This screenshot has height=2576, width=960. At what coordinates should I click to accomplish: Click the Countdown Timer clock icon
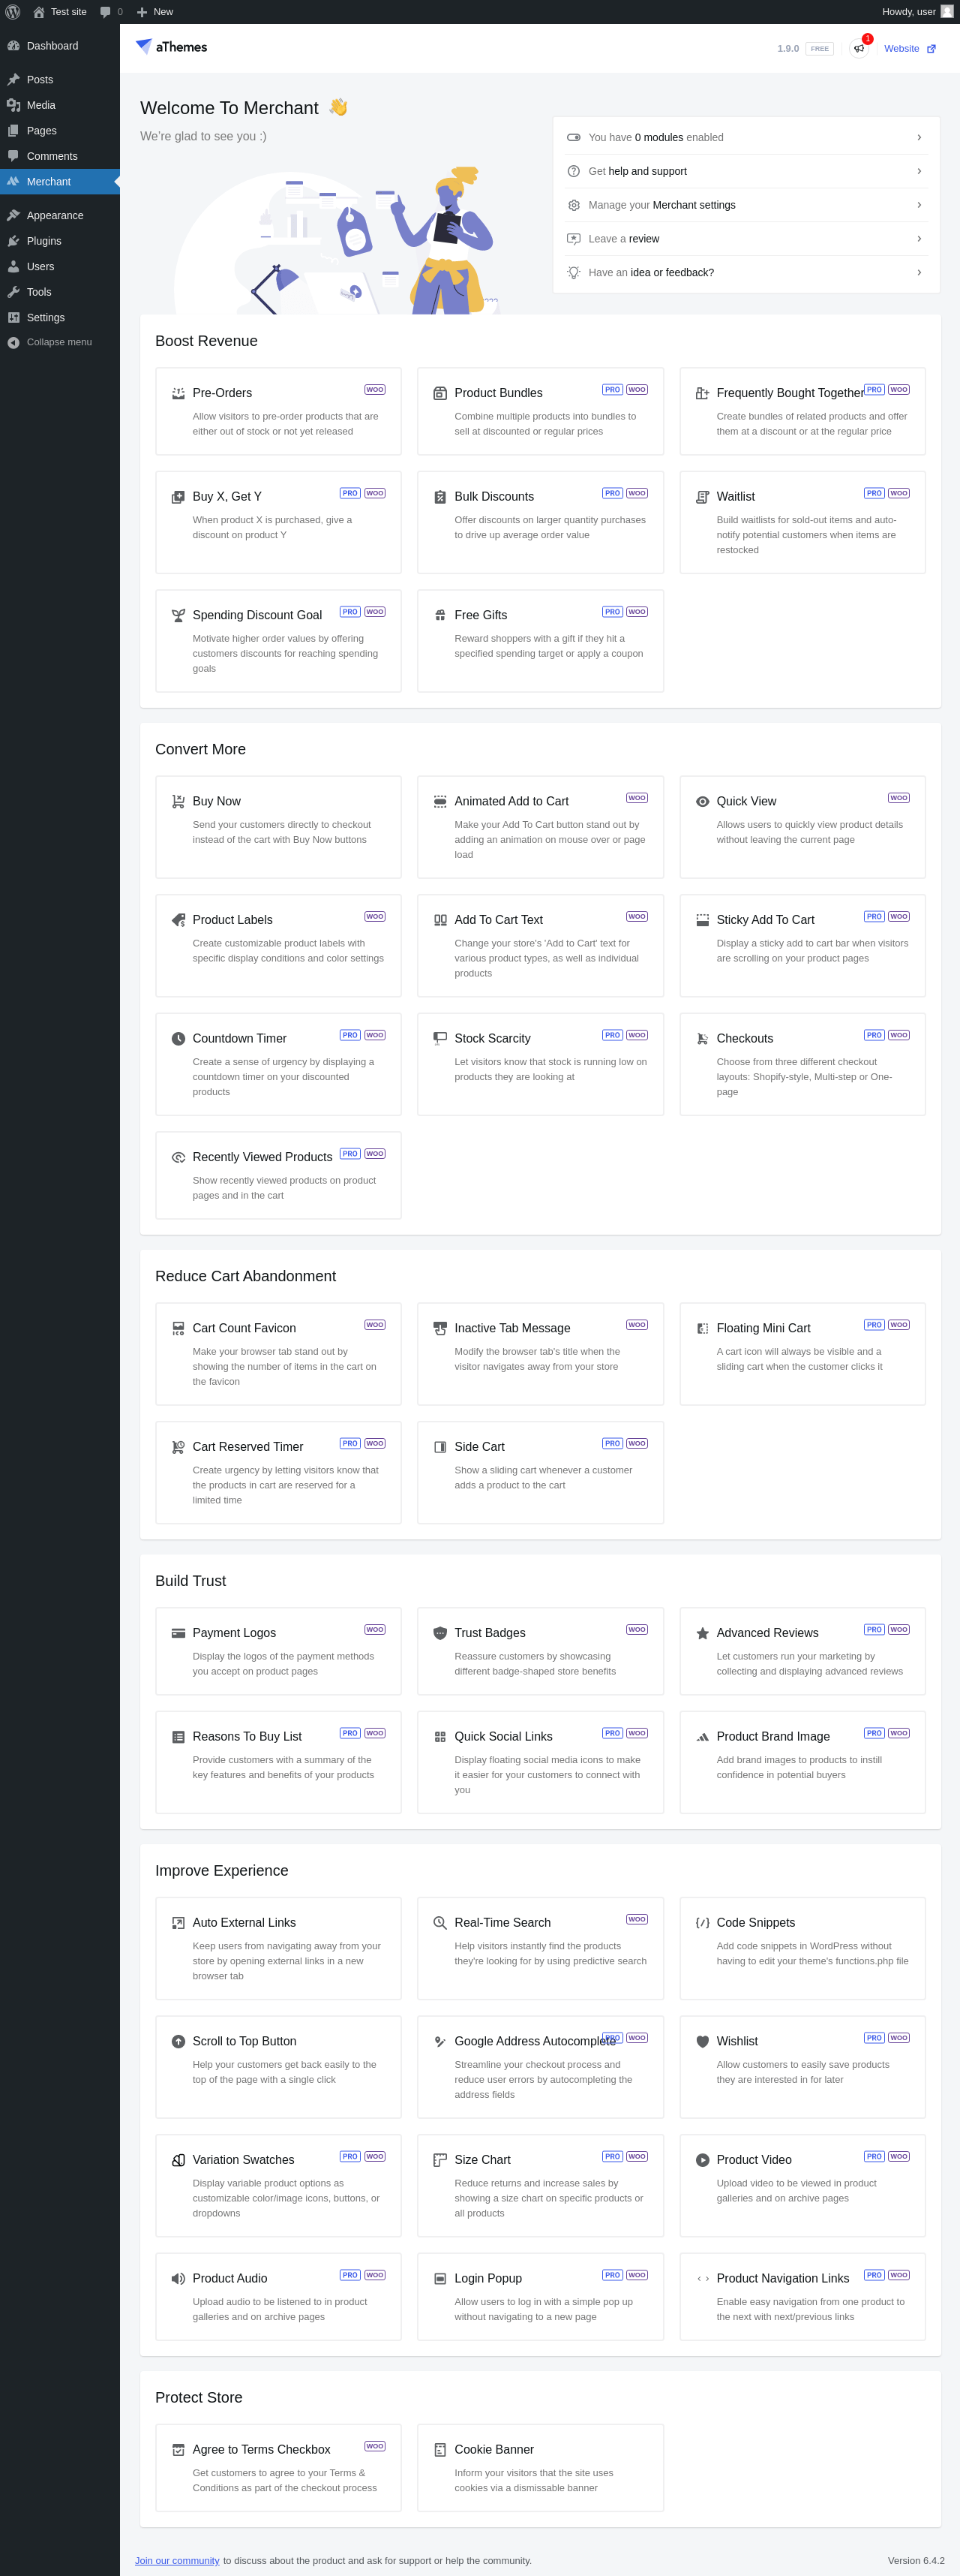tap(178, 1039)
